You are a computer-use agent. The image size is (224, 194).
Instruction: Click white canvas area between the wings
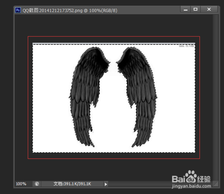113,105
